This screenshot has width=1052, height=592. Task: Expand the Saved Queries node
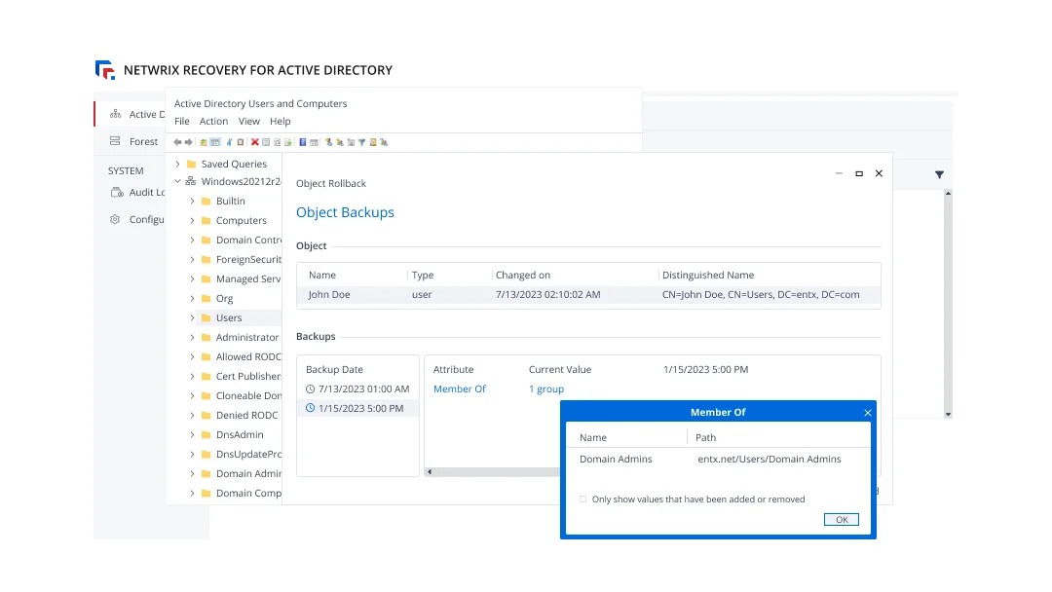[x=178, y=164]
